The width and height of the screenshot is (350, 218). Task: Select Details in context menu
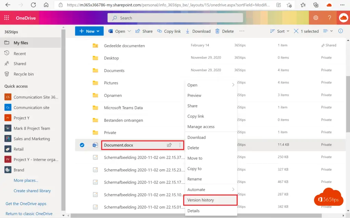pyautogui.click(x=211, y=210)
